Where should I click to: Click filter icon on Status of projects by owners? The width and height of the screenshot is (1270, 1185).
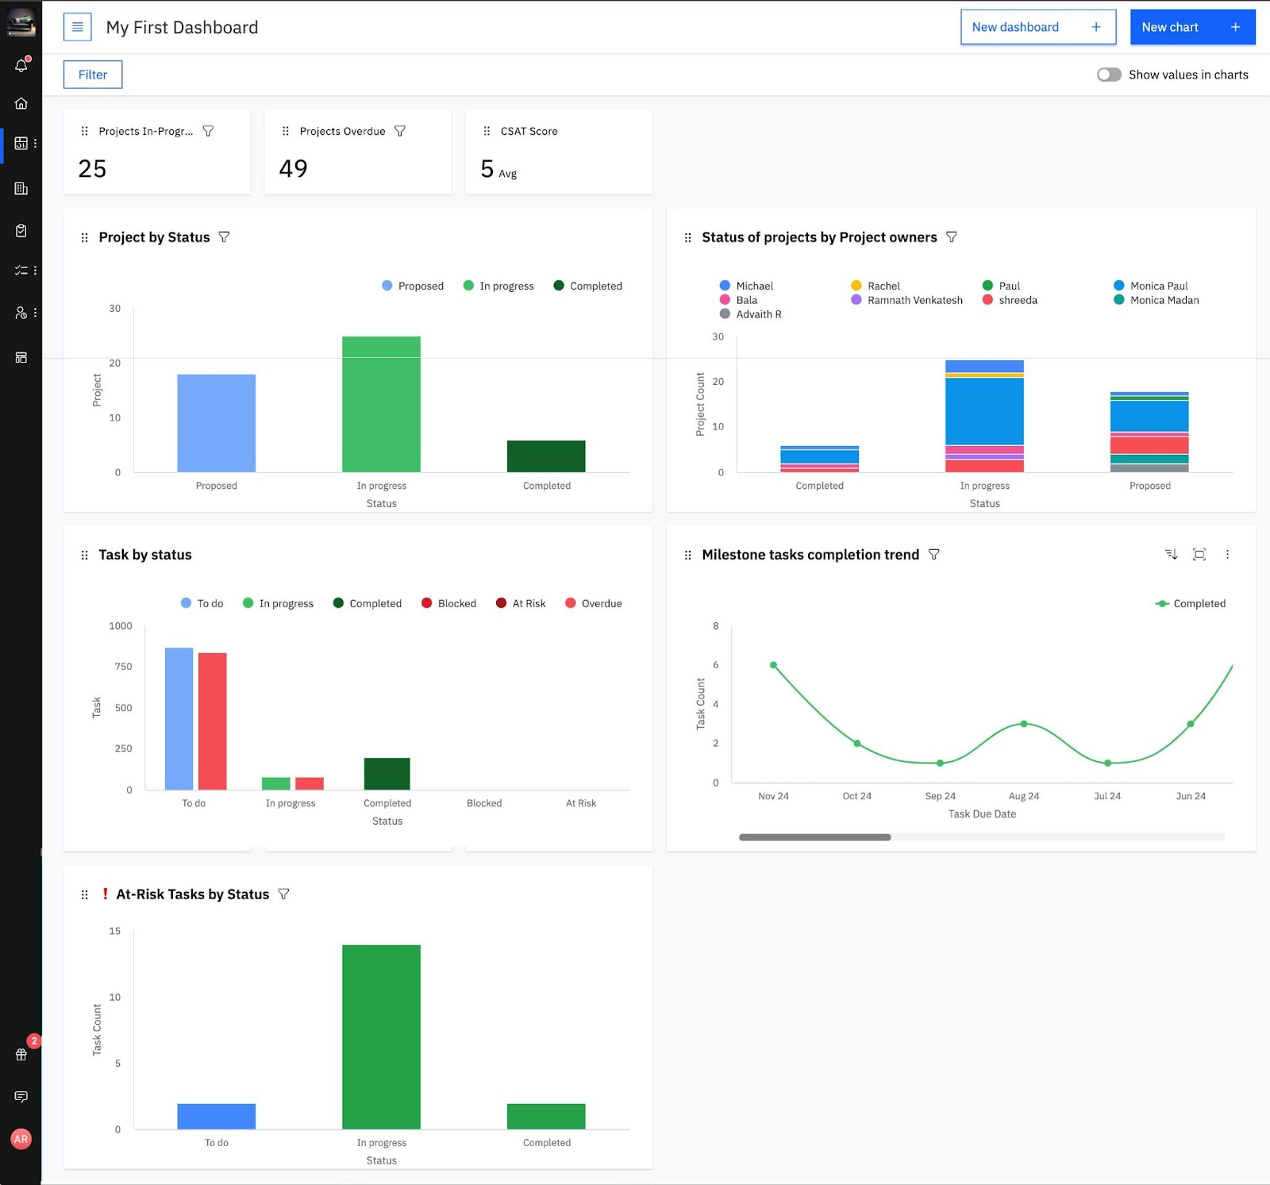pos(952,237)
